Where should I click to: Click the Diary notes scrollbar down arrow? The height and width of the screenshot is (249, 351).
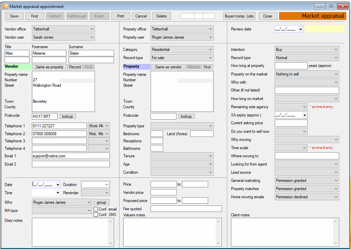coord(111,243)
